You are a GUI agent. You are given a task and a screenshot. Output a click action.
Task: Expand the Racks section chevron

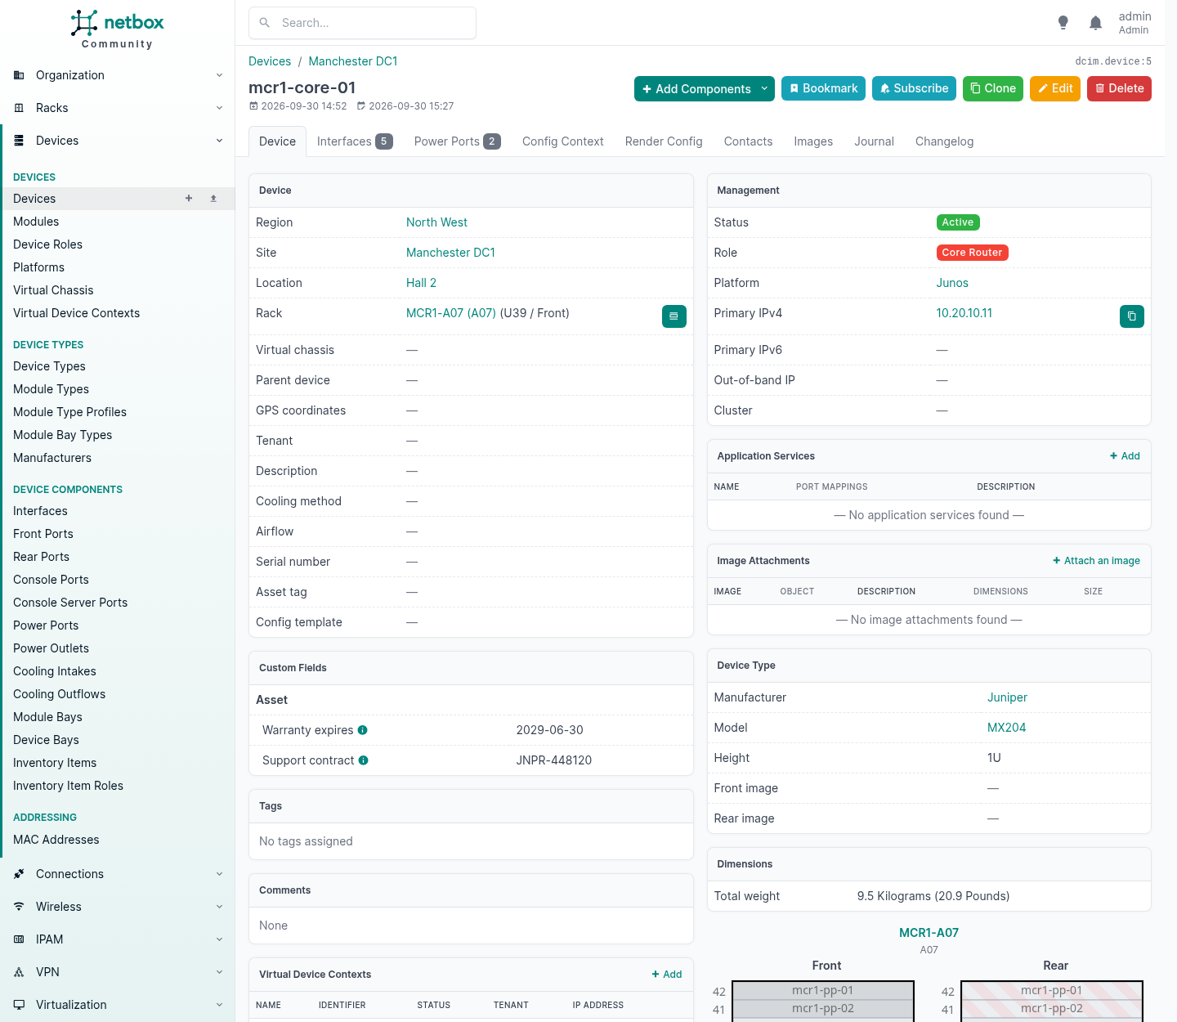point(219,108)
